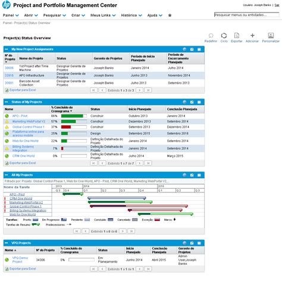Go to next page in My New Project Assignments
This screenshot has width=282, height=291.
click(x=139, y=90)
